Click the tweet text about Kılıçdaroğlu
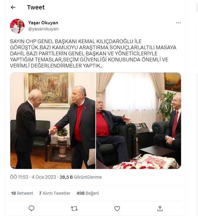This screenshot has height=216, width=198. click(93, 53)
